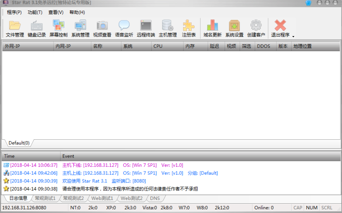Sort by the 内网-IP column header
Image resolution: width=342 pixels, height=213 pixels.
(72, 46)
